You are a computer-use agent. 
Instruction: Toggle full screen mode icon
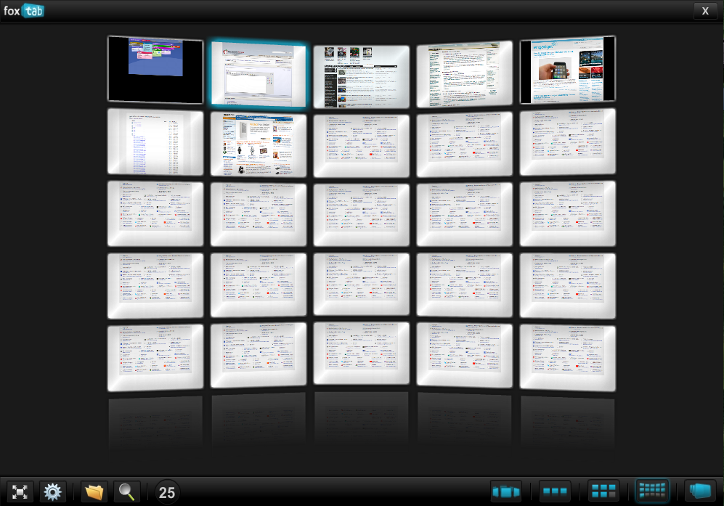click(20, 491)
